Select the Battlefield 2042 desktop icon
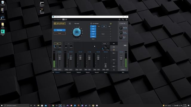This screenshot has height=107, width=191. tap(3, 33)
